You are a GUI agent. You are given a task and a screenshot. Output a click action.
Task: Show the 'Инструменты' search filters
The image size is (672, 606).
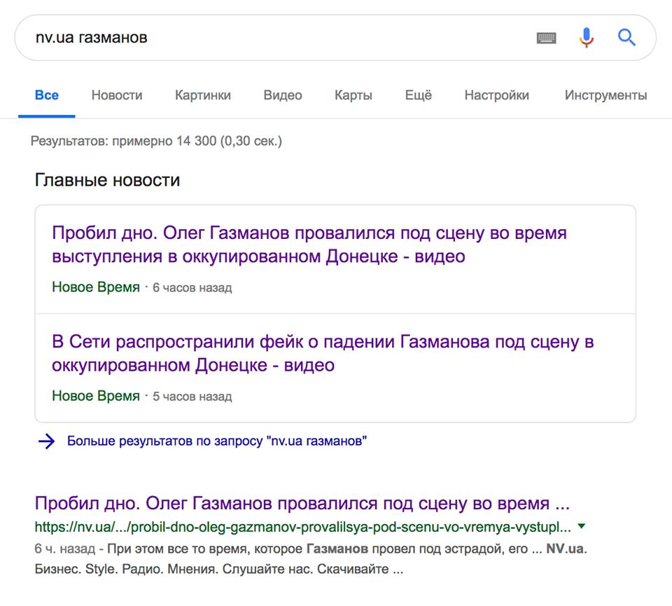(x=606, y=95)
